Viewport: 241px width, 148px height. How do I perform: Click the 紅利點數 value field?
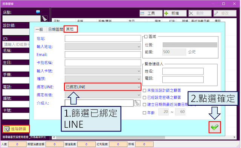pos(118,144)
